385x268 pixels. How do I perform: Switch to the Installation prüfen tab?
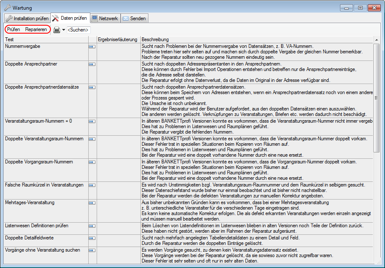[27, 18]
